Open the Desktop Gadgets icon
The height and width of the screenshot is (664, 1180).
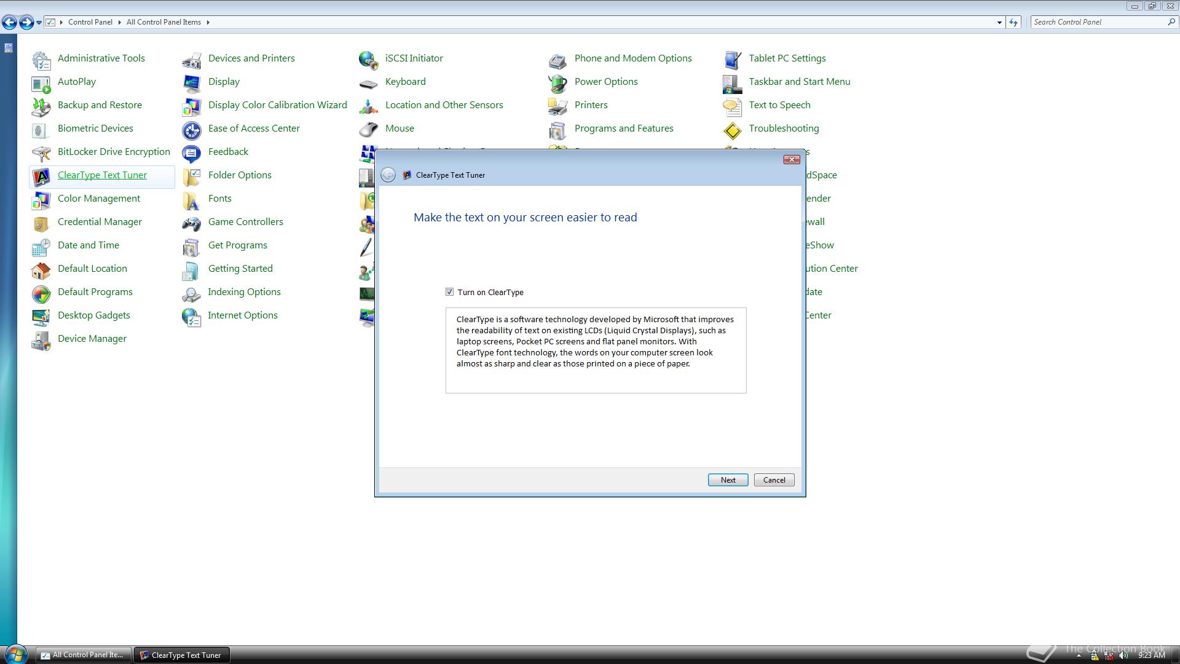point(41,317)
